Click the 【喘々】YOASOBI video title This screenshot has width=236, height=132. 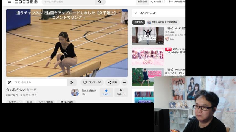175,71
